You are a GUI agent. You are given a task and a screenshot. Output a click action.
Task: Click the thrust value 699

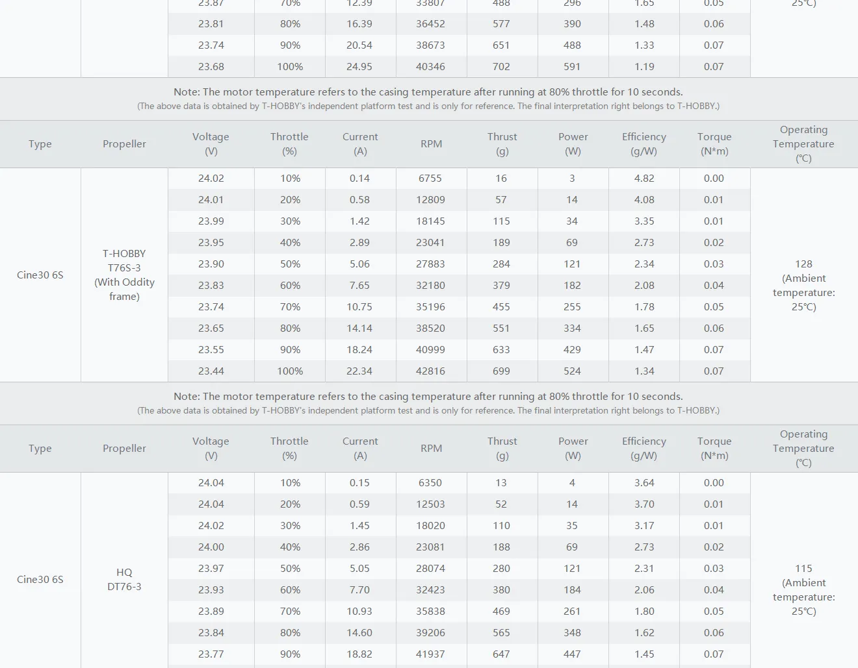tap(501, 371)
